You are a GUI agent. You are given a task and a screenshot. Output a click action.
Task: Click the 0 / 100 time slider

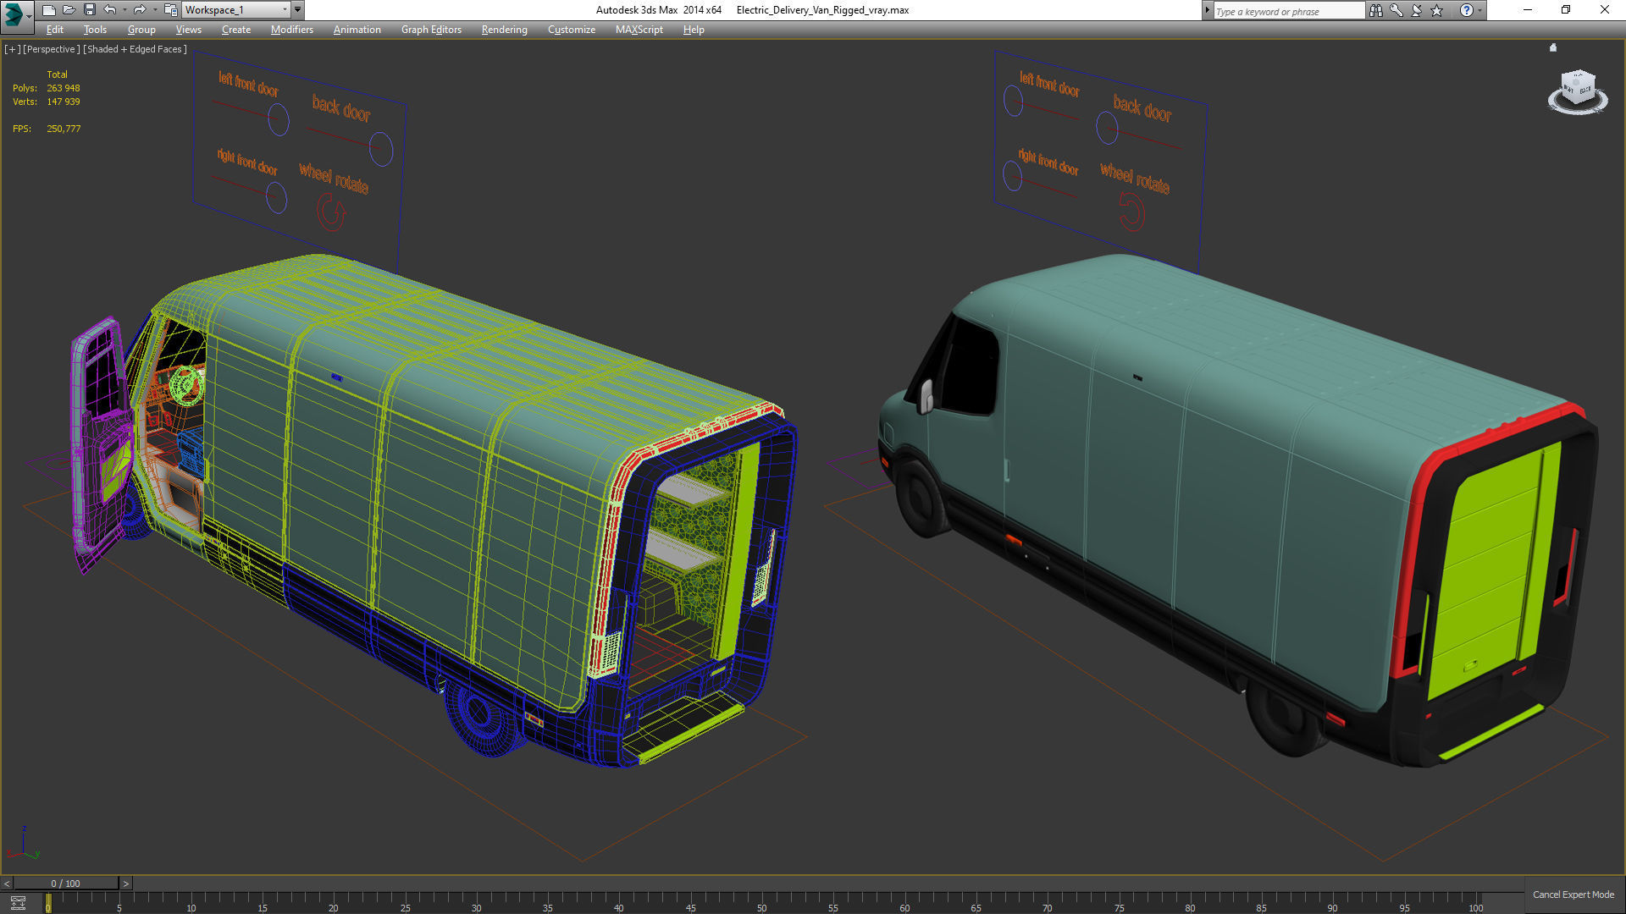(66, 884)
